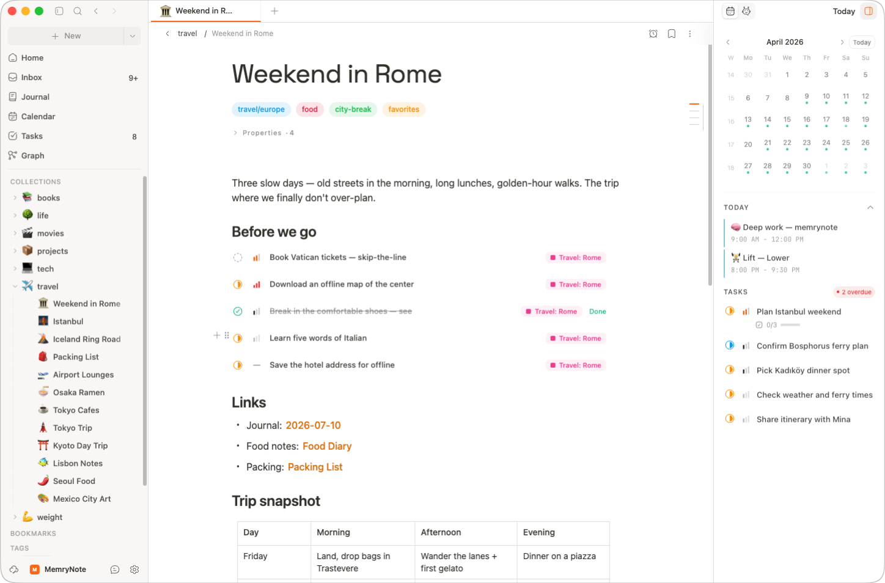
Task: Go to previous month in mini calendar
Action: click(x=728, y=42)
